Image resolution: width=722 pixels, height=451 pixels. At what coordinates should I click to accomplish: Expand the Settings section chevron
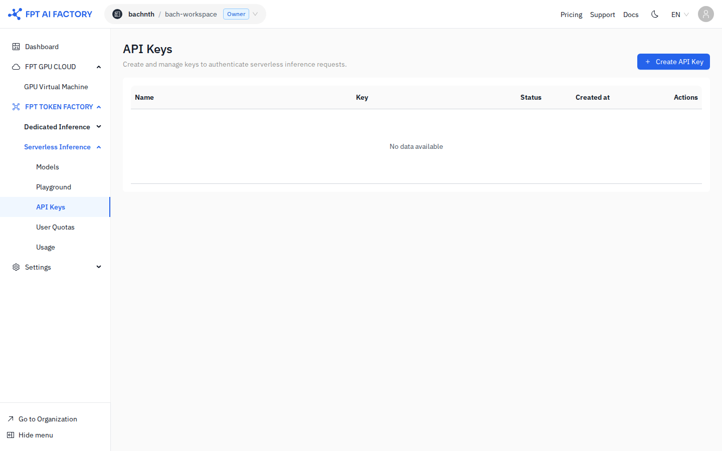tap(99, 267)
